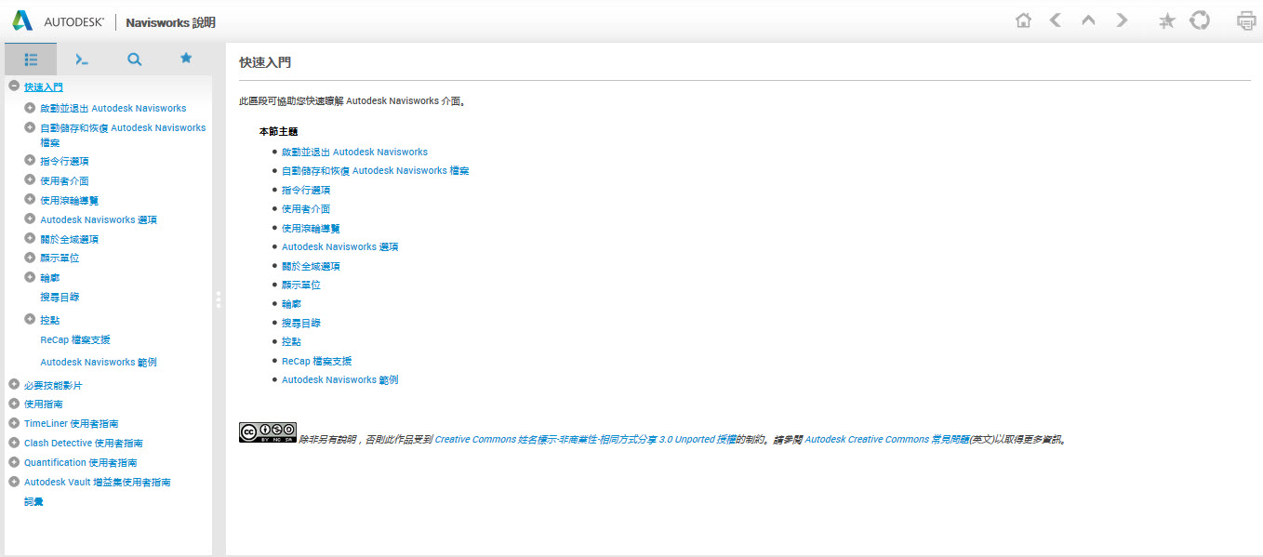Expand the 使用滾輪導覽 tree node
Viewport: 1263px width, 557px height.
(30, 200)
